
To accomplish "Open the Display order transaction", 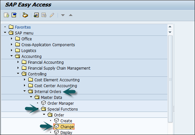I will point(67,132).
